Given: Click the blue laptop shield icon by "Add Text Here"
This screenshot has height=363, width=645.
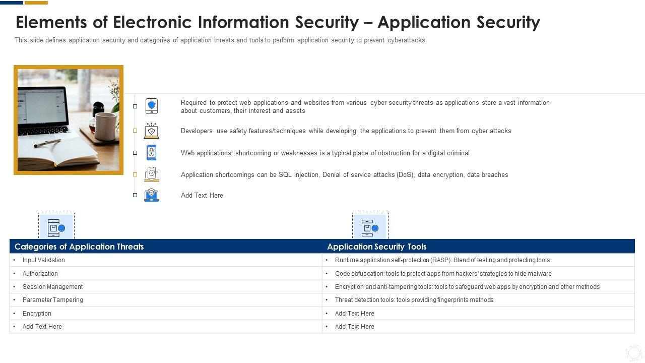Looking at the screenshot, I should [151, 195].
